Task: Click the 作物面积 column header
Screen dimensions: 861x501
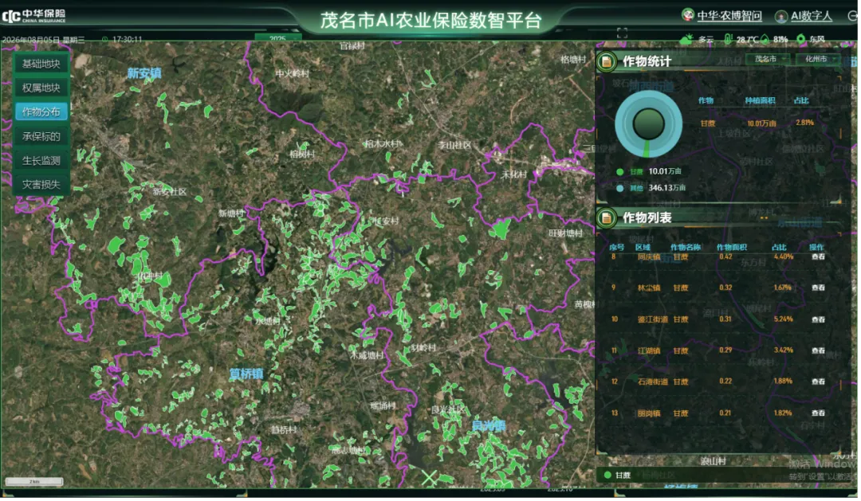Action: (731, 248)
